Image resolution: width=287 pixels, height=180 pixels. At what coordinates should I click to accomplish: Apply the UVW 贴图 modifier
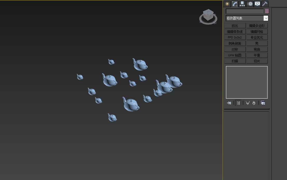[x=235, y=55]
